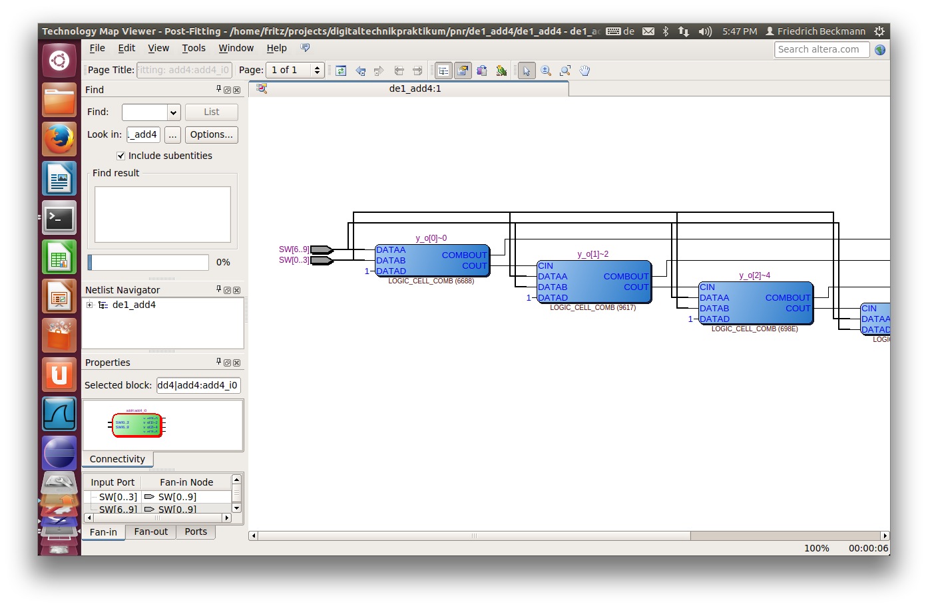The width and height of the screenshot is (928, 608).
Task: Click the Options... button
Action: 211,134
